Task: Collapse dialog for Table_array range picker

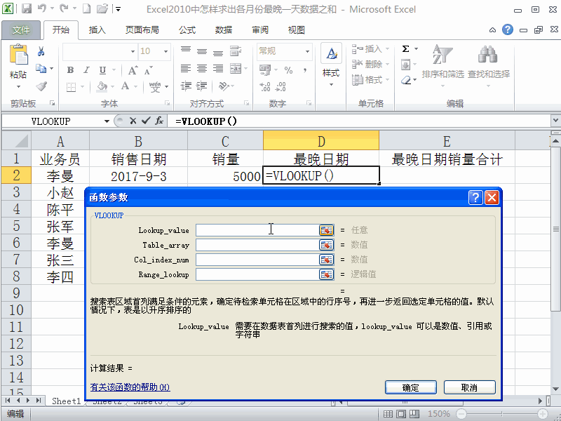Action: tap(326, 245)
